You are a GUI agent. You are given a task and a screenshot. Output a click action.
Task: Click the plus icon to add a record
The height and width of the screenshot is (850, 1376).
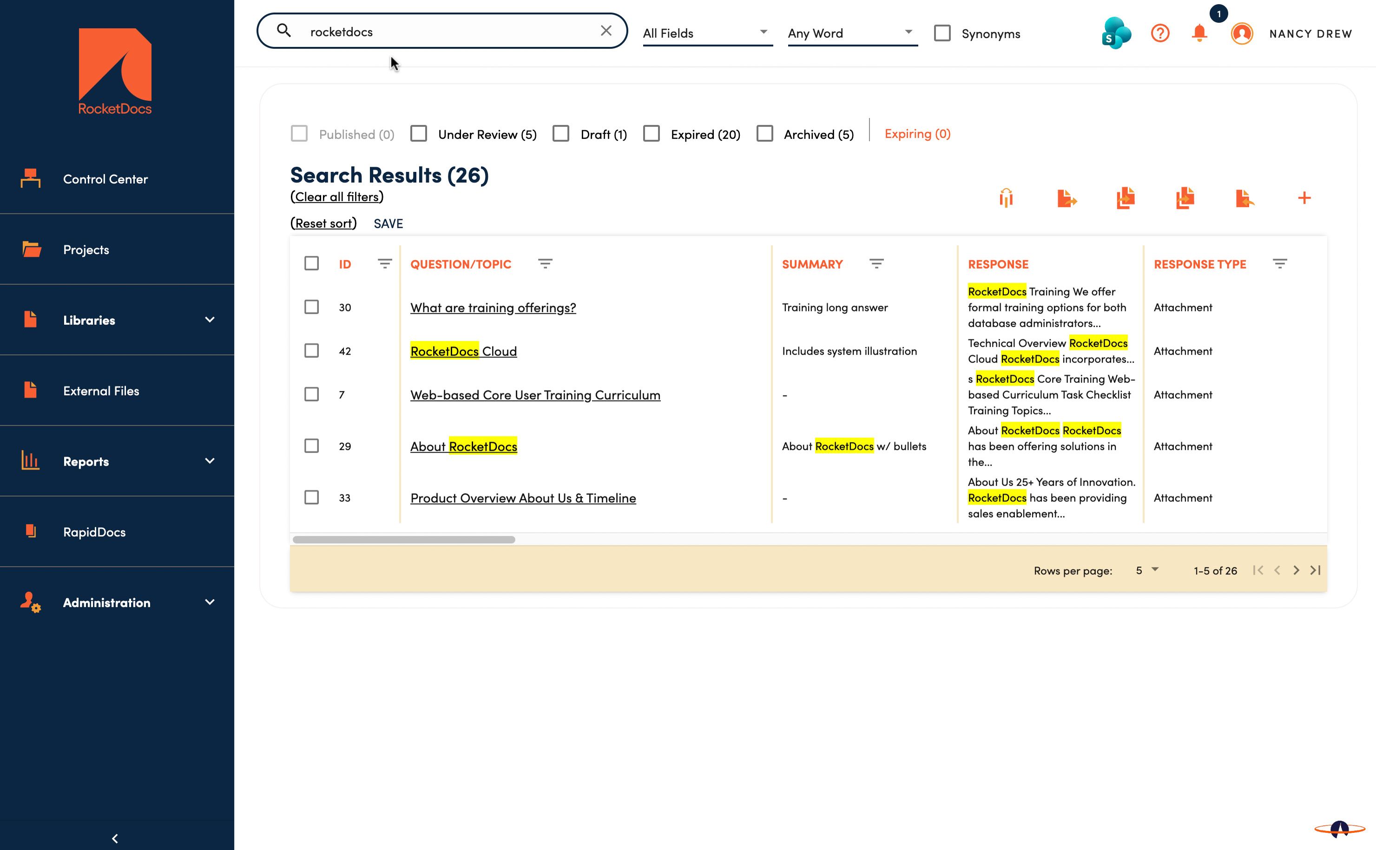pos(1304,198)
